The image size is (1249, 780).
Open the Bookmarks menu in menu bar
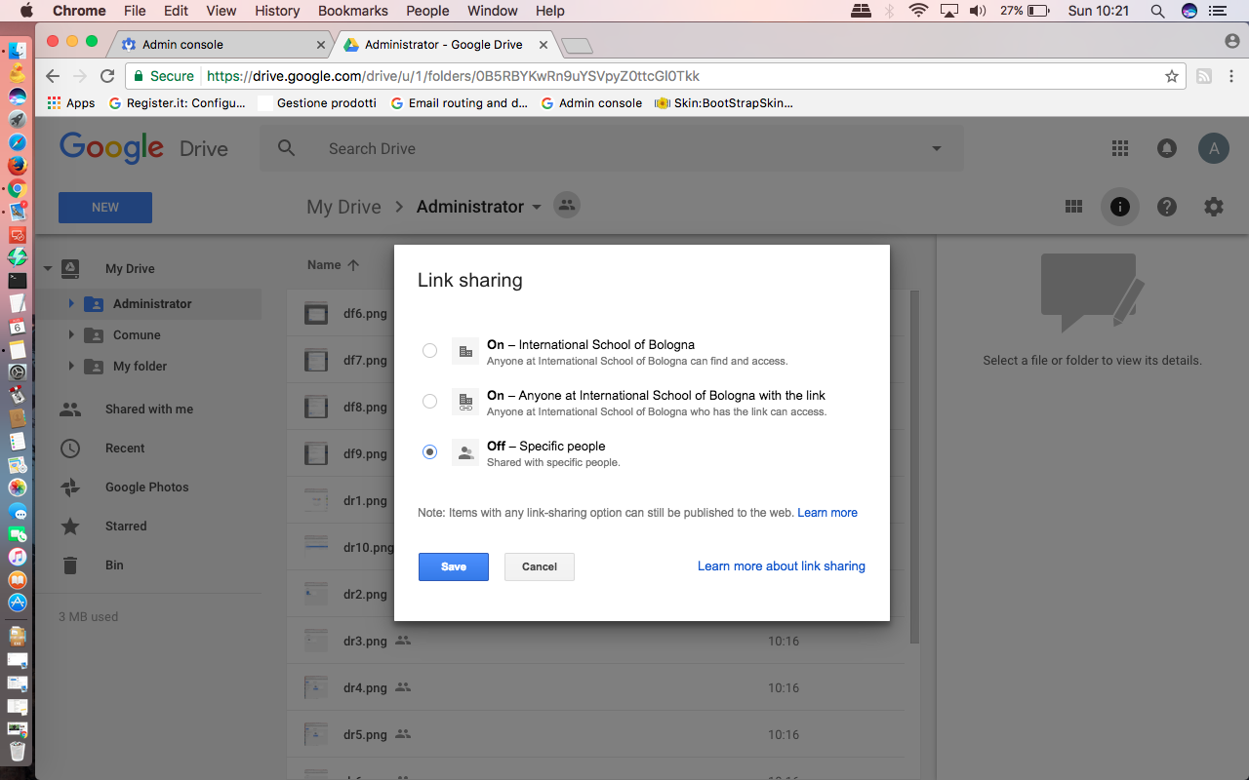352,11
